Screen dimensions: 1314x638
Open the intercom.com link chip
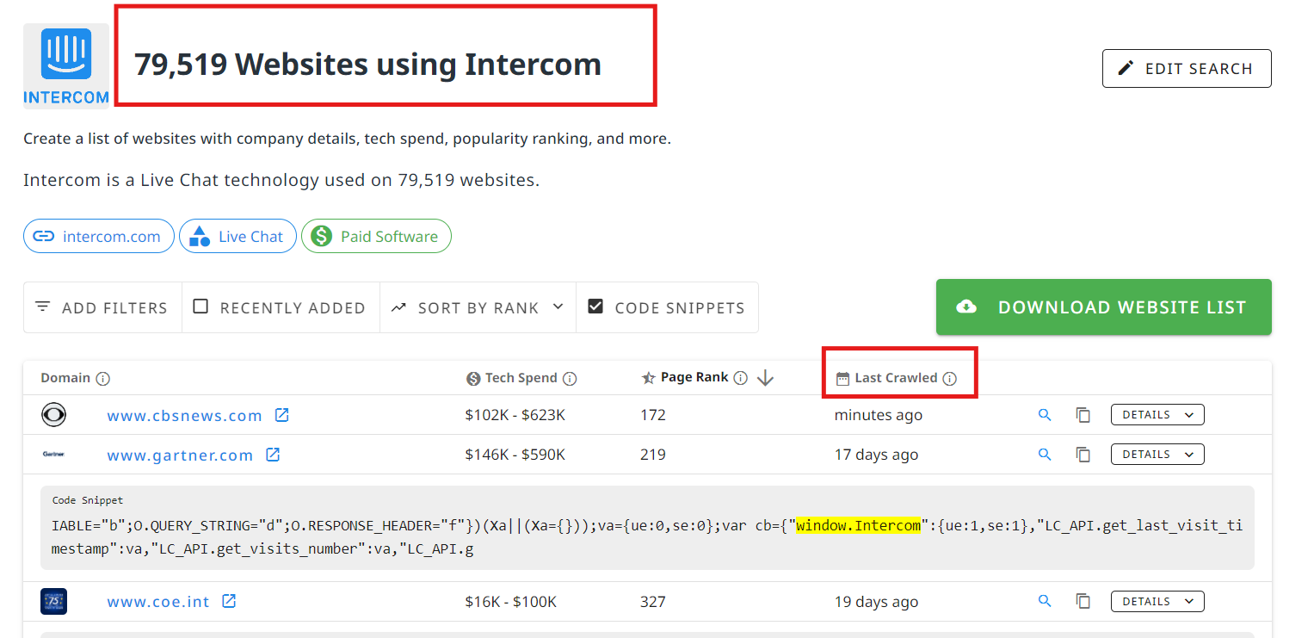[x=99, y=237]
